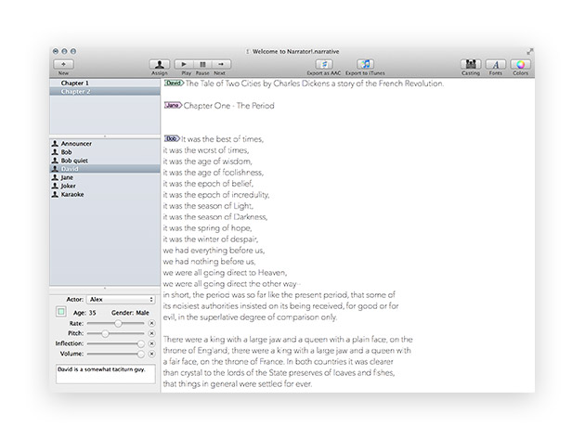
Task: Select the Joker character
Action: click(x=105, y=186)
